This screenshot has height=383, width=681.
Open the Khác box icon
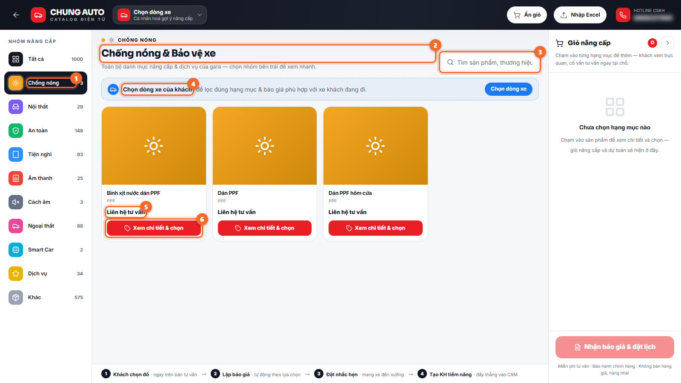coord(16,297)
